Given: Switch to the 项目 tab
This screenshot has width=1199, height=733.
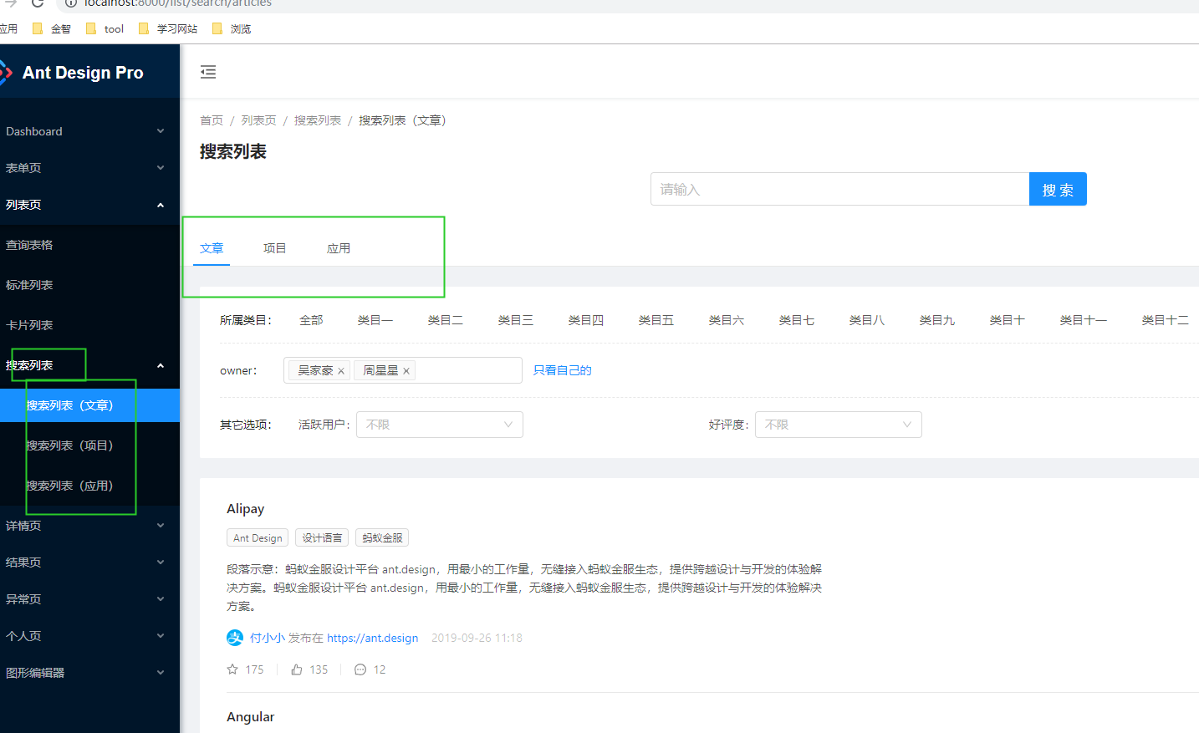Looking at the screenshot, I should [x=275, y=248].
